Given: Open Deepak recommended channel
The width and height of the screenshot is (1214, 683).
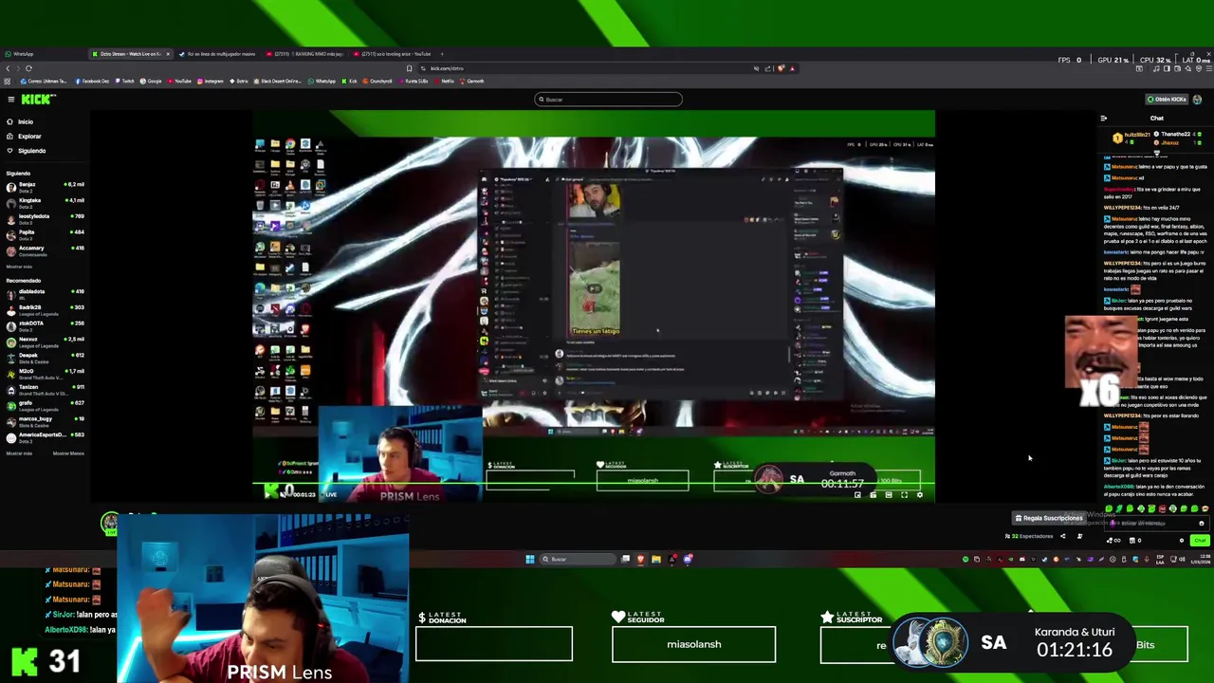Looking at the screenshot, I should pos(45,358).
